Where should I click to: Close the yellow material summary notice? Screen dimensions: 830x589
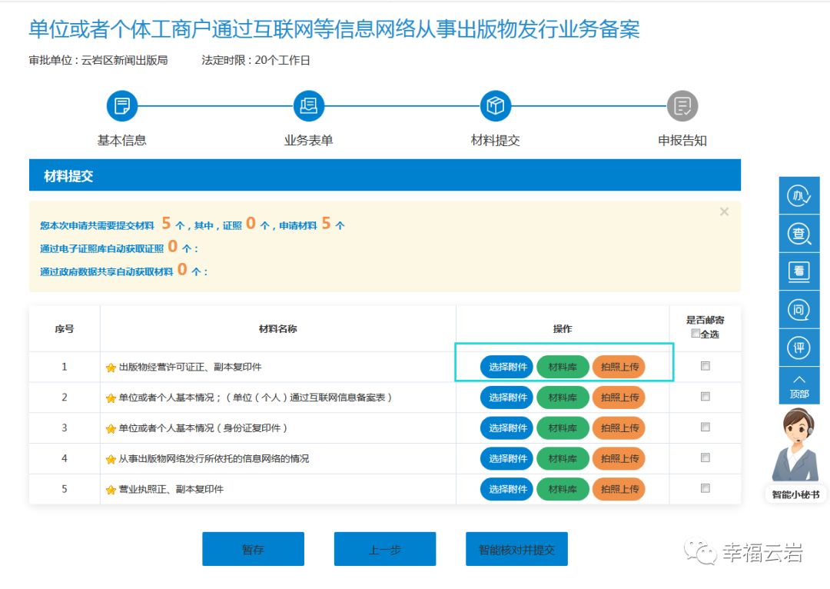coord(724,212)
